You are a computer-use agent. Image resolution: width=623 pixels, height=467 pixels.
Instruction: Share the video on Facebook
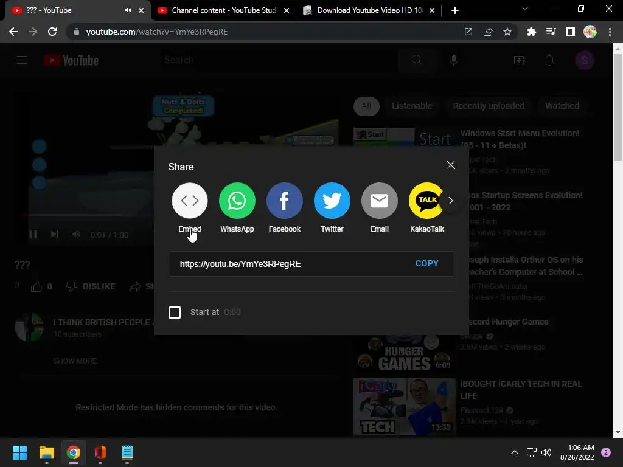pos(285,201)
